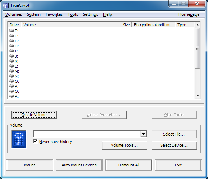Click the drive list scroll up arrow
This screenshot has width=208, height=179.
click(198, 25)
